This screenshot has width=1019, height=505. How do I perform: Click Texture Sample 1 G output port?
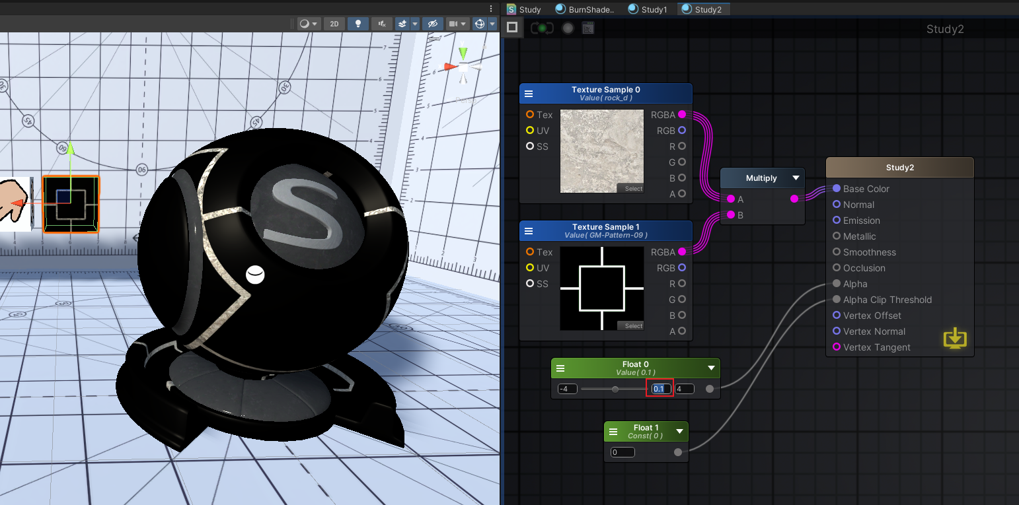(x=682, y=300)
